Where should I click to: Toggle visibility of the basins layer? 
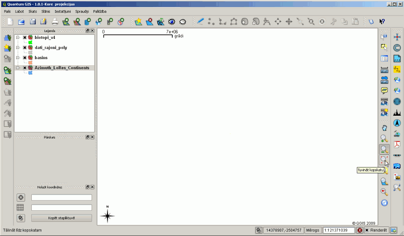coord(25,58)
